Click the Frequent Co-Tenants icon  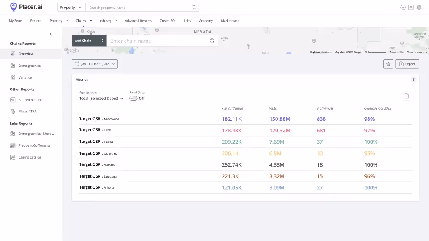[13, 145]
